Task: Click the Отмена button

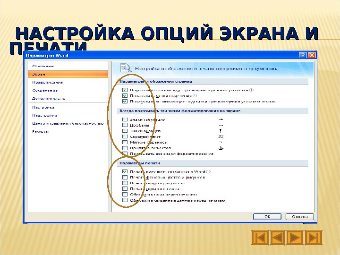Action: coord(300,216)
